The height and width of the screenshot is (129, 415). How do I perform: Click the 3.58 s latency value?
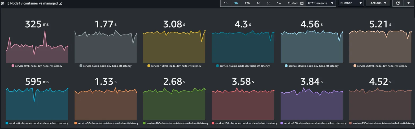pyautogui.click(x=243, y=82)
